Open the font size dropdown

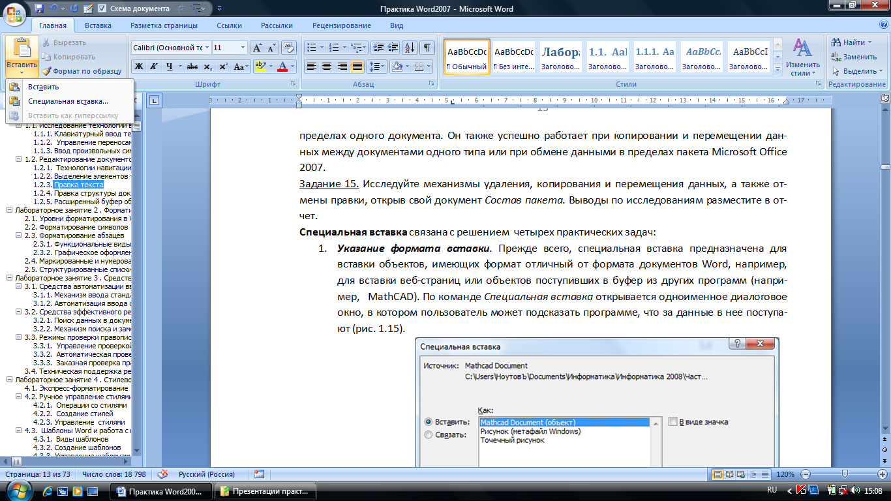pos(243,48)
